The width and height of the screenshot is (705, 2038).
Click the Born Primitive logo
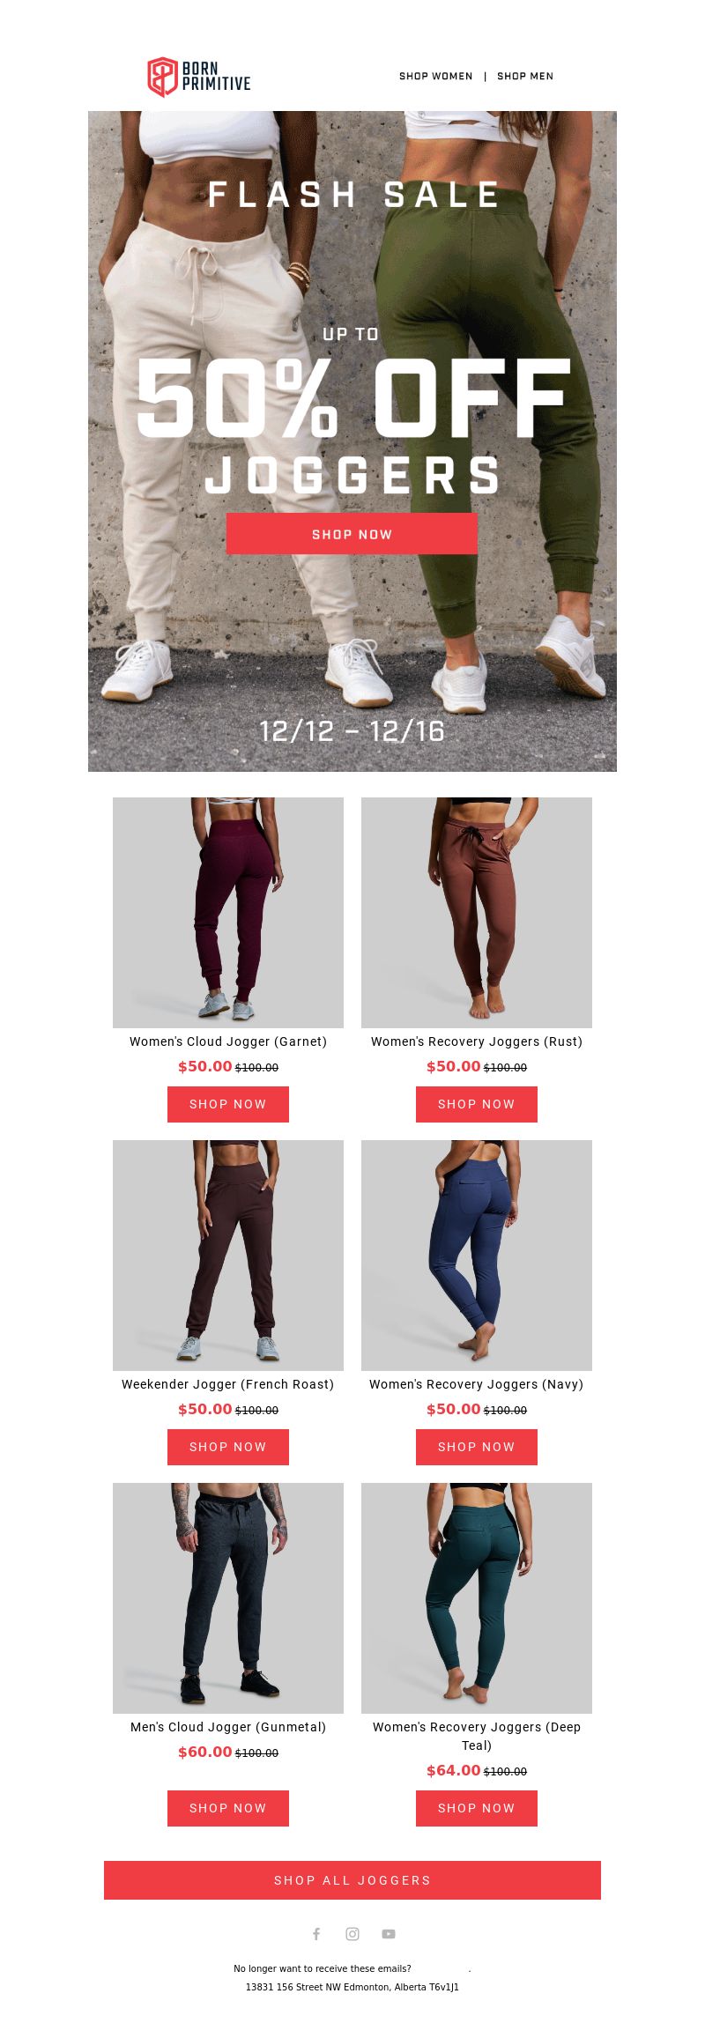(199, 77)
